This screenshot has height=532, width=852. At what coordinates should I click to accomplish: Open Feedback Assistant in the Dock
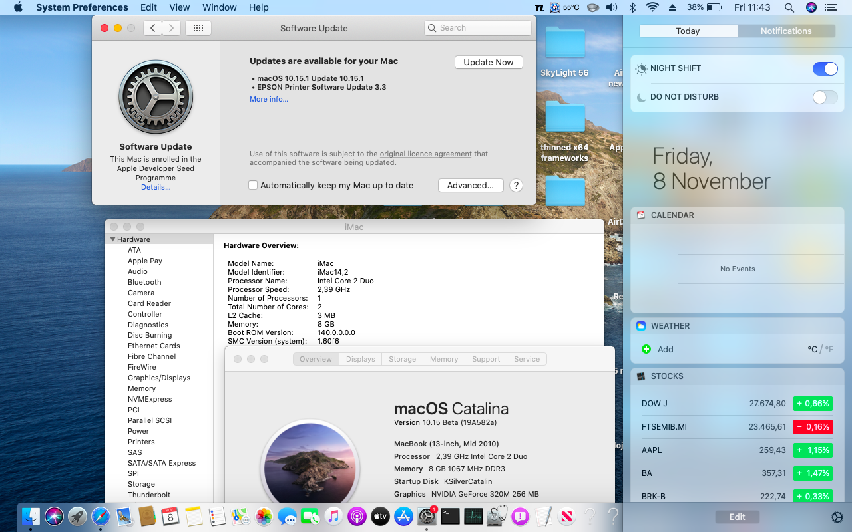pos(520,516)
